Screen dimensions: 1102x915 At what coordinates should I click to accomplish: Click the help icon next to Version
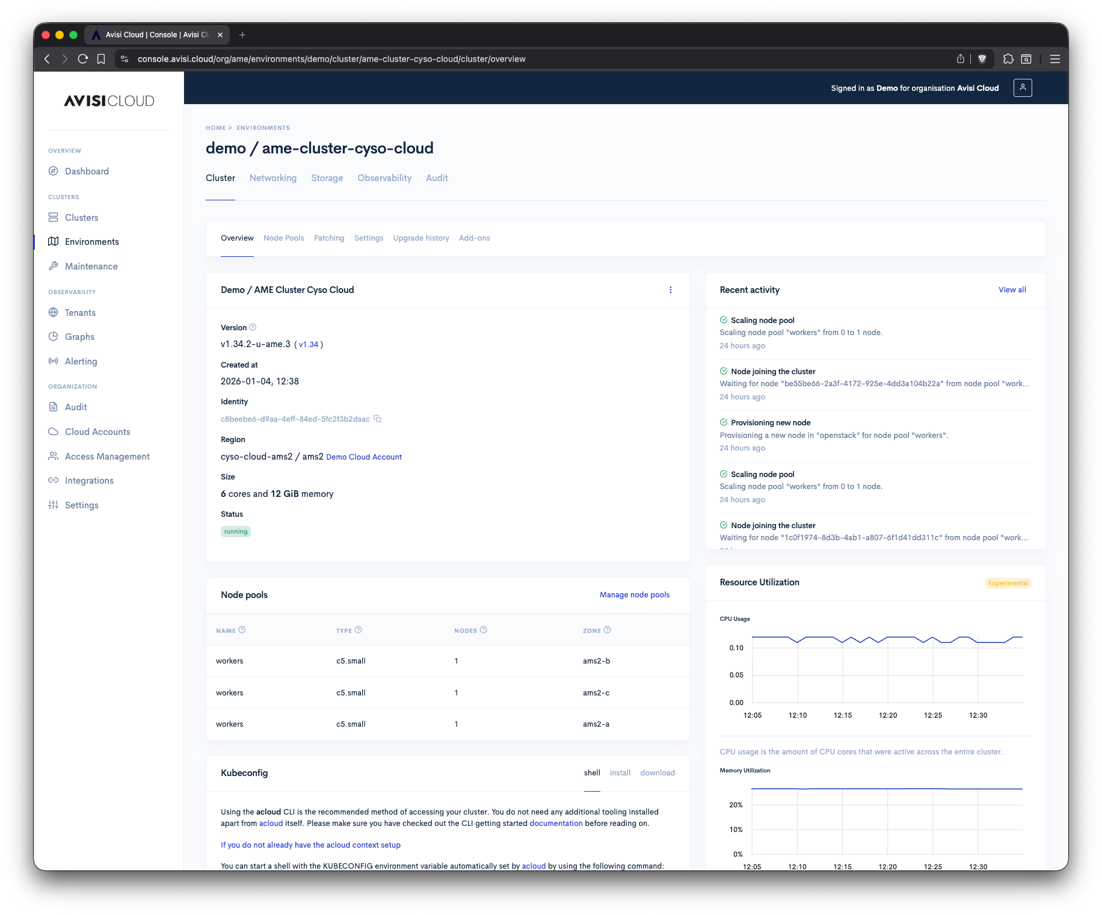[x=253, y=327]
